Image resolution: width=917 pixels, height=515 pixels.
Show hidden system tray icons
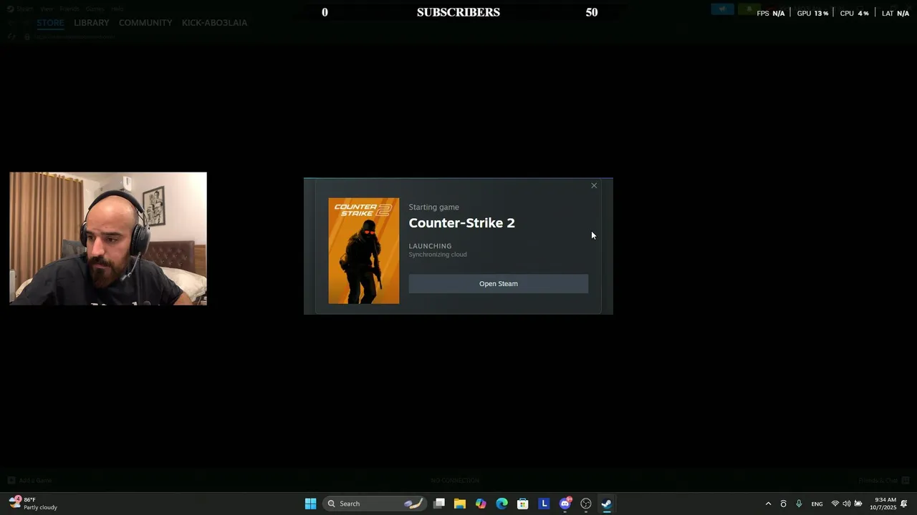pyautogui.click(x=768, y=504)
